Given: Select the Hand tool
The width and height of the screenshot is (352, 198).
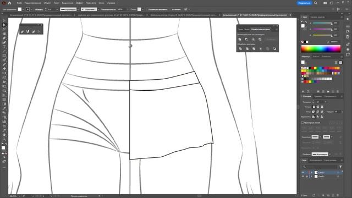Looking at the screenshot, I should 4,135.
